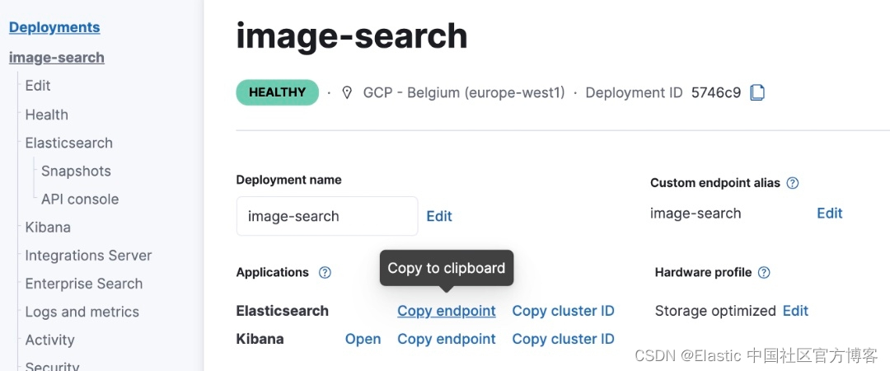
Task: Copy the Elasticsearch cluster ID
Action: tap(563, 311)
